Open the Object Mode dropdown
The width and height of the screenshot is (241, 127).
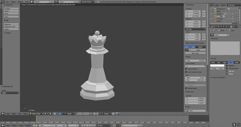point(36,114)
